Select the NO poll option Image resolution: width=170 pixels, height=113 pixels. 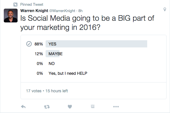pos(52,64)
